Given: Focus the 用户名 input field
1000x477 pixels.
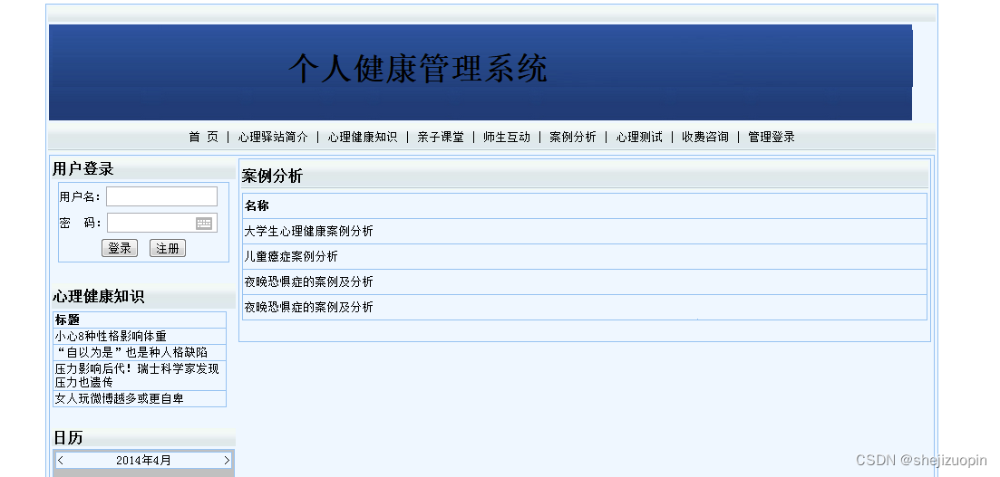Looking at the screenshot, I should pos(161,196).
